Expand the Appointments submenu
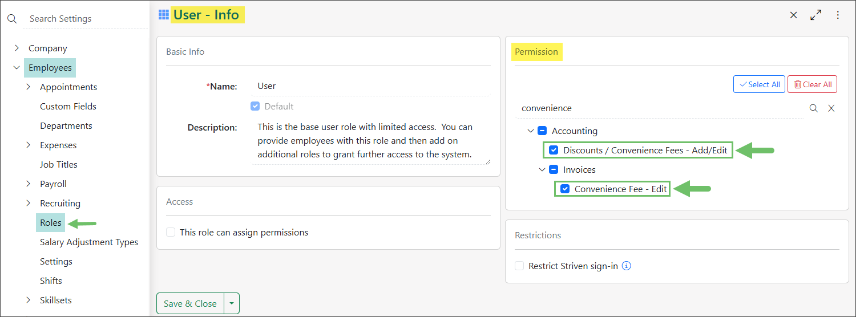The image size is (856, 317). click(29, 87)
